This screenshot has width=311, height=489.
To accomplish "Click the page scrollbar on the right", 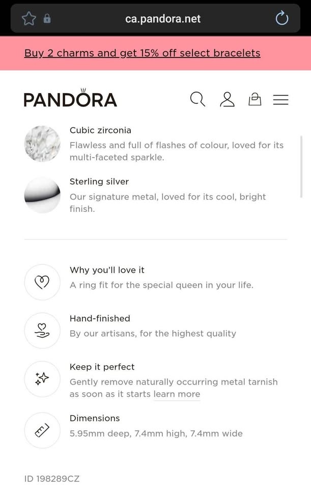I will pyautogui.click(x=301, y=167).
